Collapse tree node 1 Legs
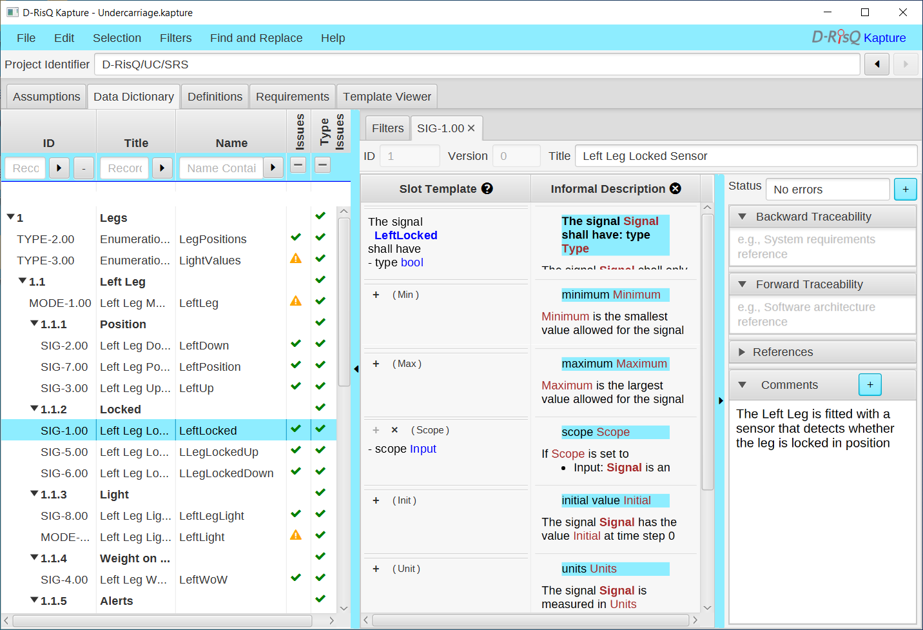Viewport: 923px width, 630px height. click(x=10, y=217)
